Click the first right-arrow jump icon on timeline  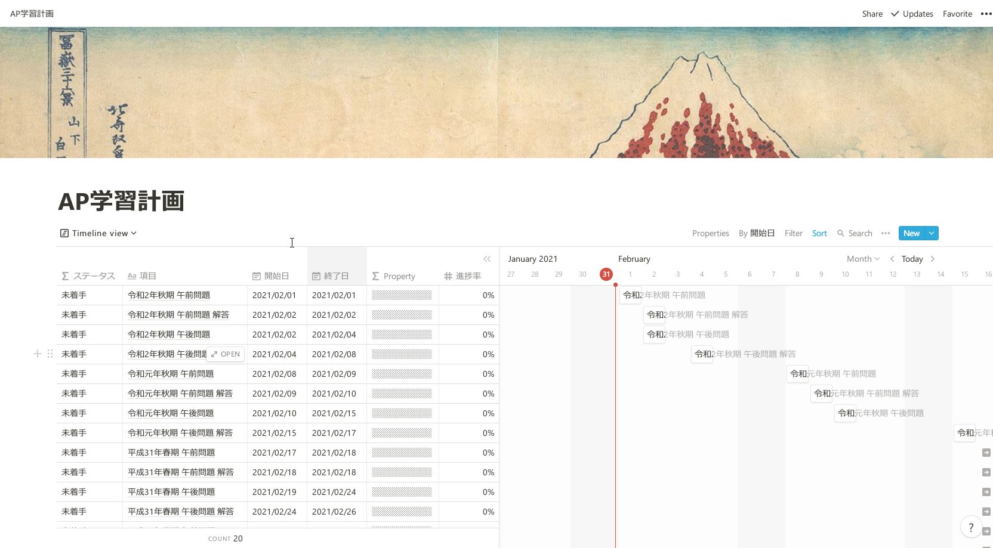click(x=986, y=453)
